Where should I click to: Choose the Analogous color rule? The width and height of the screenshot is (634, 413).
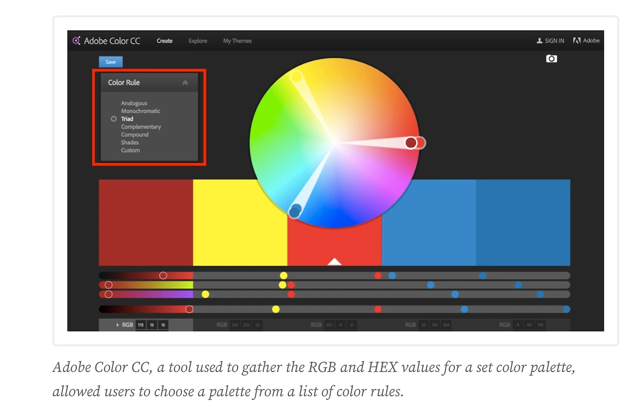click(134, 103)
